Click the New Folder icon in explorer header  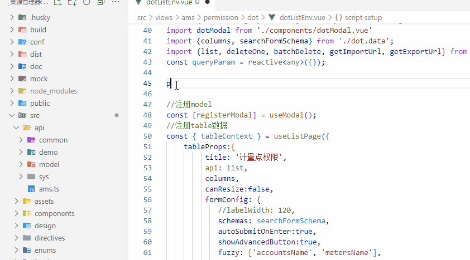[x=72, y=3]
